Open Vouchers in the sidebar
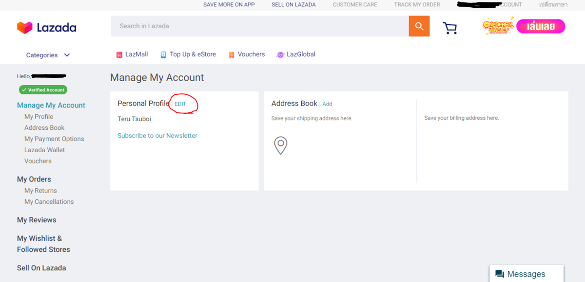585x282 pixels. (x=38, y=161)
